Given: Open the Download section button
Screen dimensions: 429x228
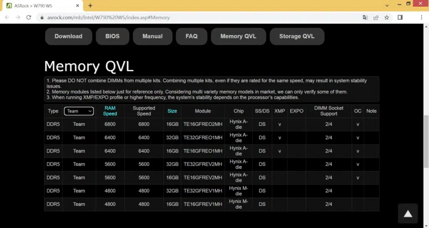Looking at the screenshot, I should pyautogui.click(x=68, y=36).
